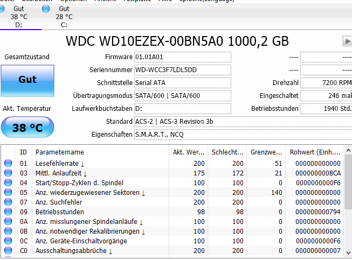
Task: Click the status orb for Betriebsstunden attribute
Action: coord(8,212)
